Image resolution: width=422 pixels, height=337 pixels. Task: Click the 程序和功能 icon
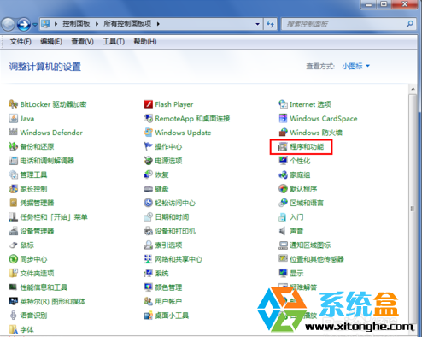click(x=283, y=146)
